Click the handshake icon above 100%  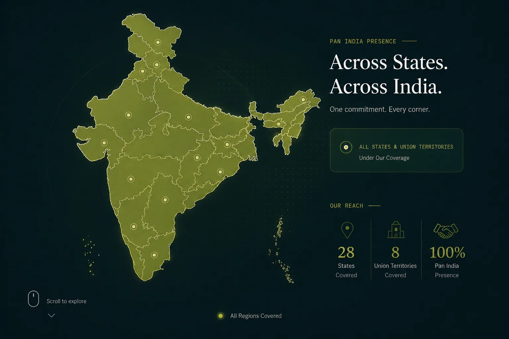446,231
